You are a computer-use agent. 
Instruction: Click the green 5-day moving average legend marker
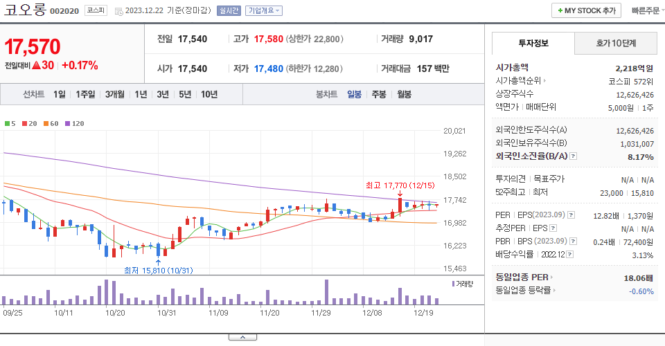pyautogui.click(x=7, y=124)
